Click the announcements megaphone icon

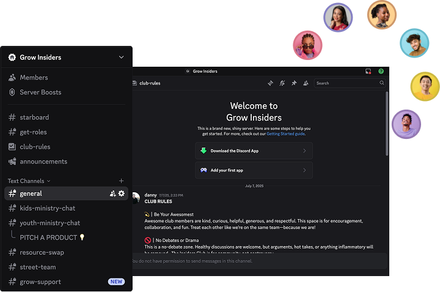pyautogui.click(x=12, y=162)
